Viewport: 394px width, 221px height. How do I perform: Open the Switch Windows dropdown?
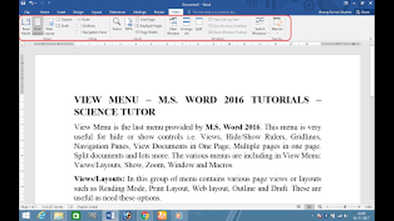point(260,26)
